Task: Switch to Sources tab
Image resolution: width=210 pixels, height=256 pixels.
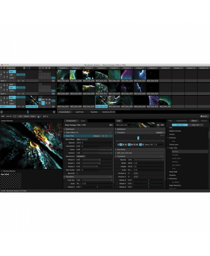Action: (204, 121)
